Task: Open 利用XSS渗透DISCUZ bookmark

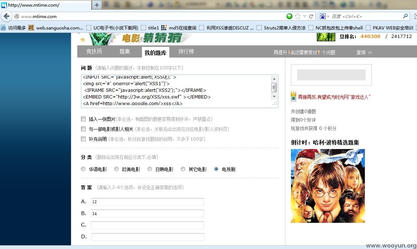Action: click(226, 28)
